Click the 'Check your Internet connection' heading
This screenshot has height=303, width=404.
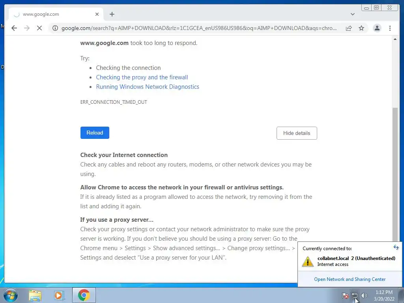[x=124, y=155]
